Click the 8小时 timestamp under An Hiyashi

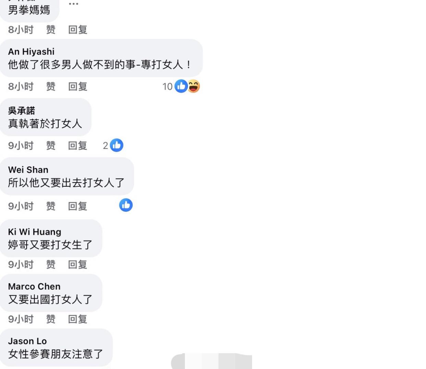(x=21, y=87)
